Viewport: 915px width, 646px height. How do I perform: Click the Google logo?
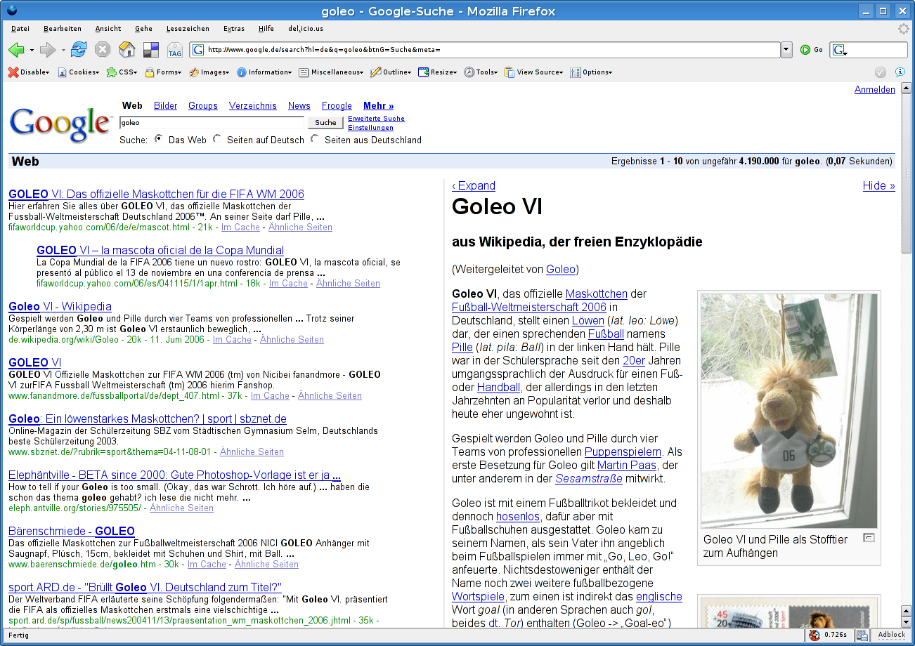[x=60, y=124]
